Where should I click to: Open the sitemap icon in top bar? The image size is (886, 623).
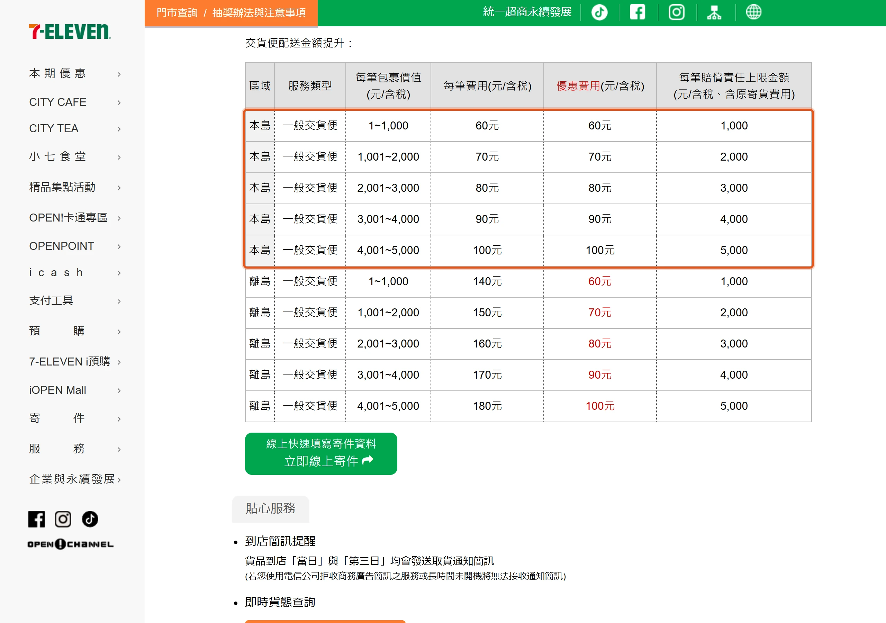(x=714, y=12)
